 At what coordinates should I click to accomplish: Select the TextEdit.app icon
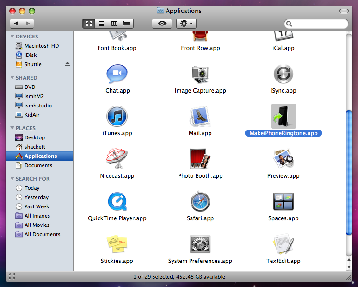point(284,244)
